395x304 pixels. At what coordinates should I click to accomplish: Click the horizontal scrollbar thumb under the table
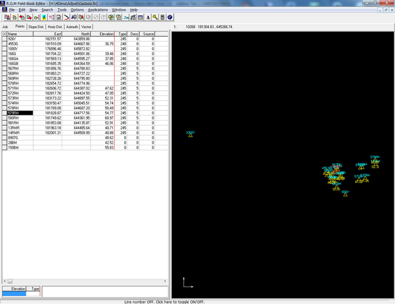(x=10, y=281)
